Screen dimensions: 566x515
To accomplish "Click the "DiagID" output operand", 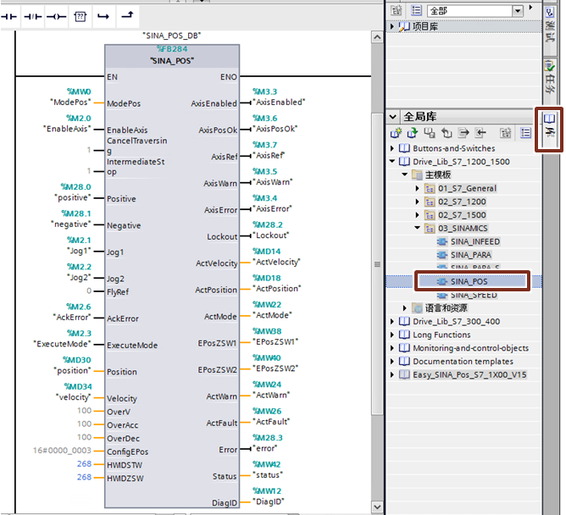I will coord(269,501).
